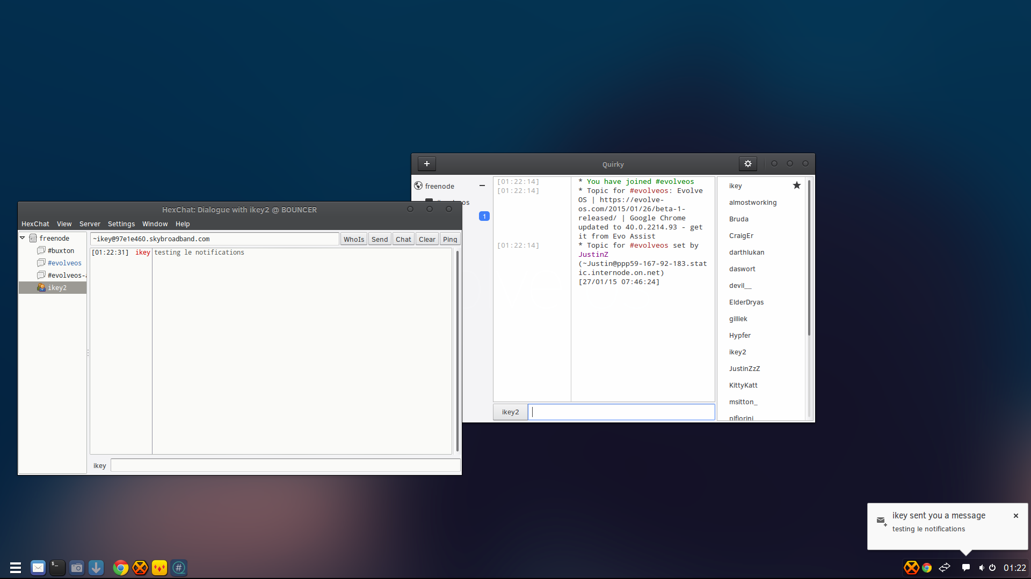This screenshot has height=579, width=1031.
Task: Click the Chat button in HexChat
Action: point(403,239)
